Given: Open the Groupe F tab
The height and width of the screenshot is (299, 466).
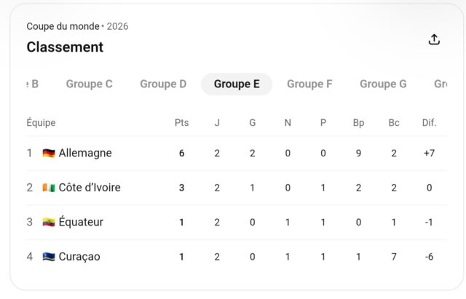Looking at the screenshot, I should coord(309,84).
